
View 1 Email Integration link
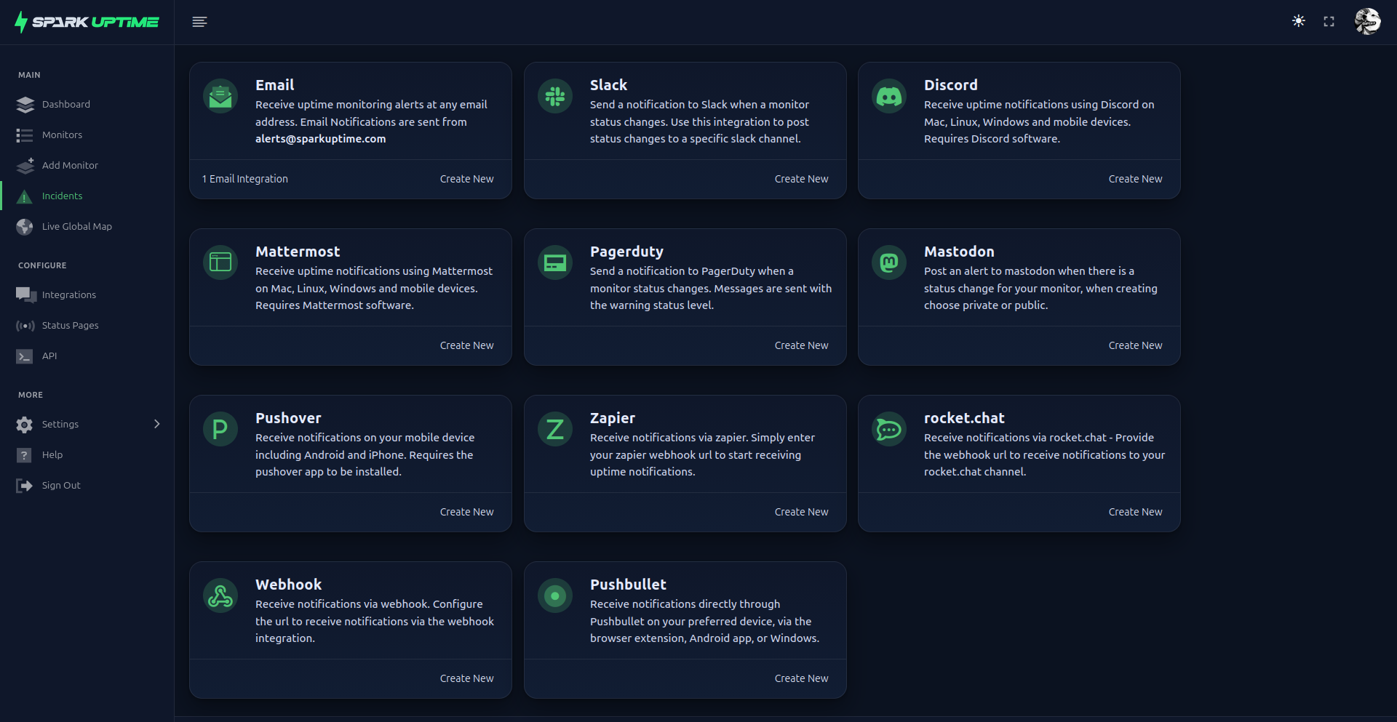click(245, 179)
